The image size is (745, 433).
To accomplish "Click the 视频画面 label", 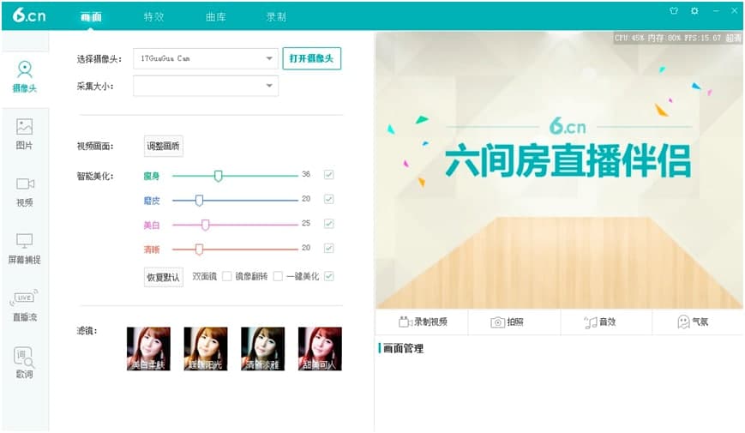I will [95, 147].
